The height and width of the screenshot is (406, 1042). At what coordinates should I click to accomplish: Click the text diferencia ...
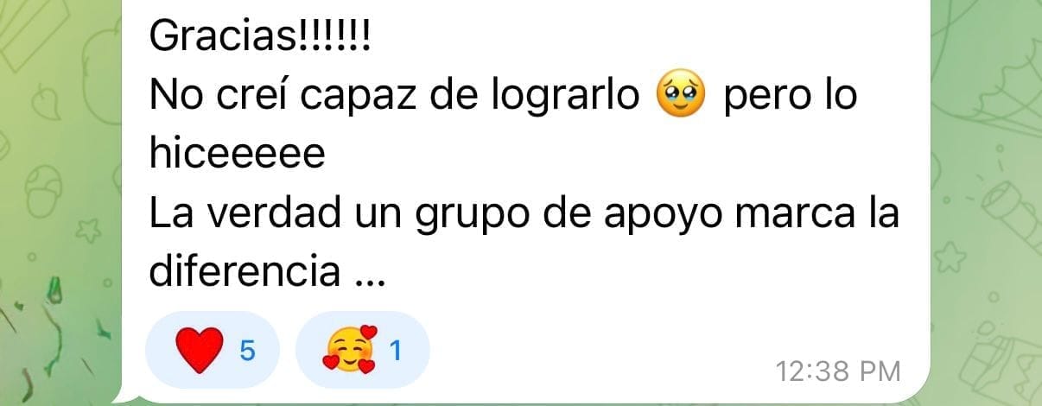(245, 274)
